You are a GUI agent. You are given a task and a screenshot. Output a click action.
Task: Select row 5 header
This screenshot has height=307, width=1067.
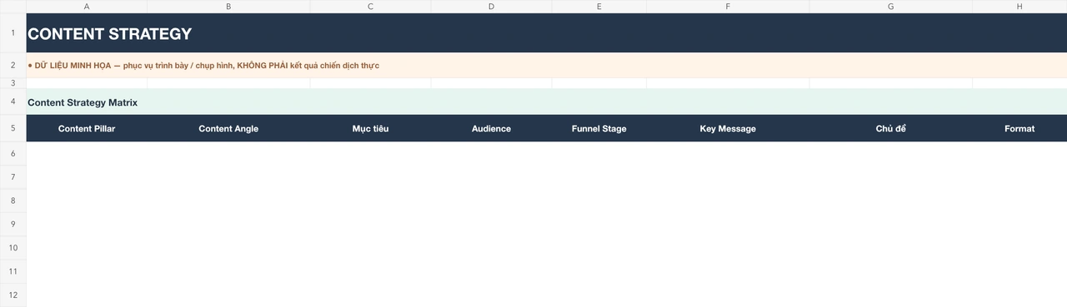[x=13, y=128]
